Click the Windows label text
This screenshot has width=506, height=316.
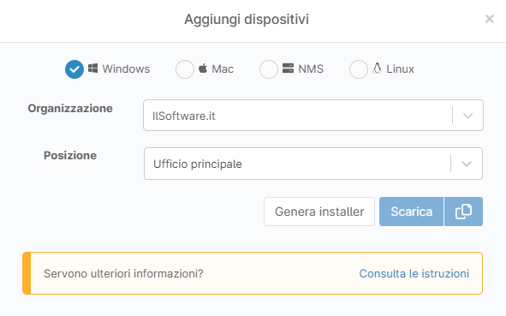pos(126,69)
